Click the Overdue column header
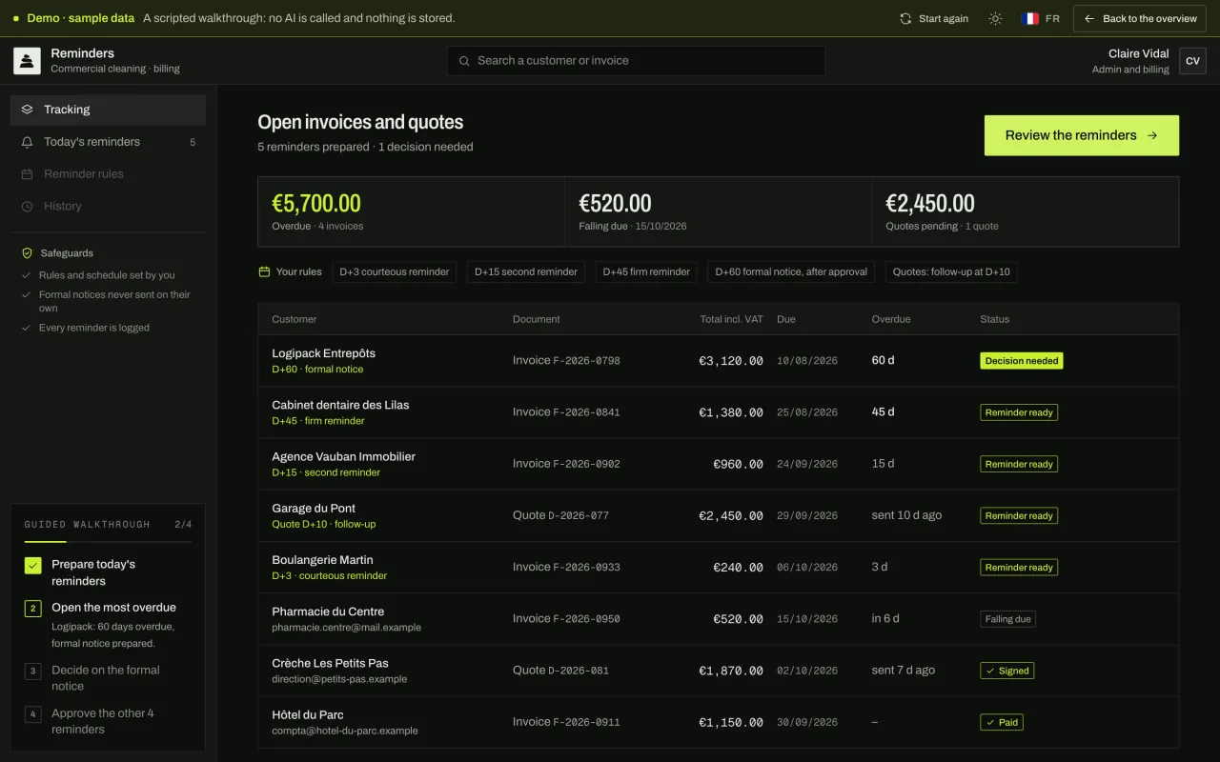Image resolution: width=1220 pixels, height=762 pixels. pos(891,319)
